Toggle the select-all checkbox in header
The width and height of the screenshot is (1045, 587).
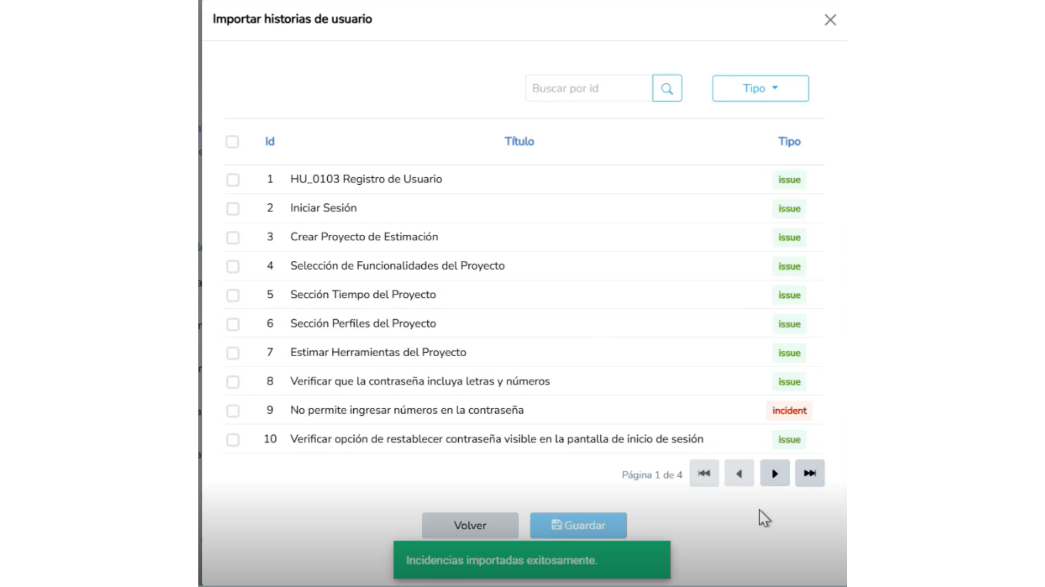232,142
